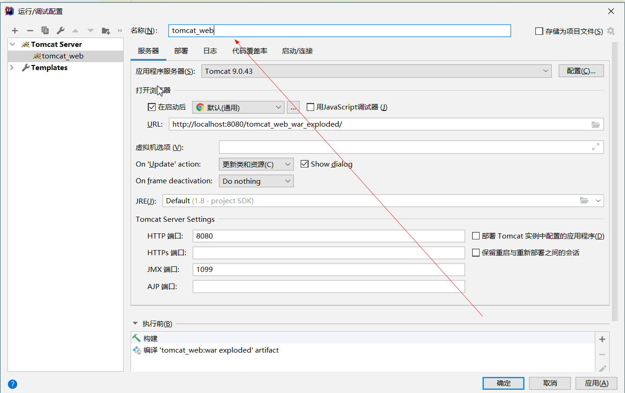Image resolution: width=625 pixels, height=393 pixels.
Task: Enable 用JavaScript调试器 checkbox
Action: click(310, 107)
